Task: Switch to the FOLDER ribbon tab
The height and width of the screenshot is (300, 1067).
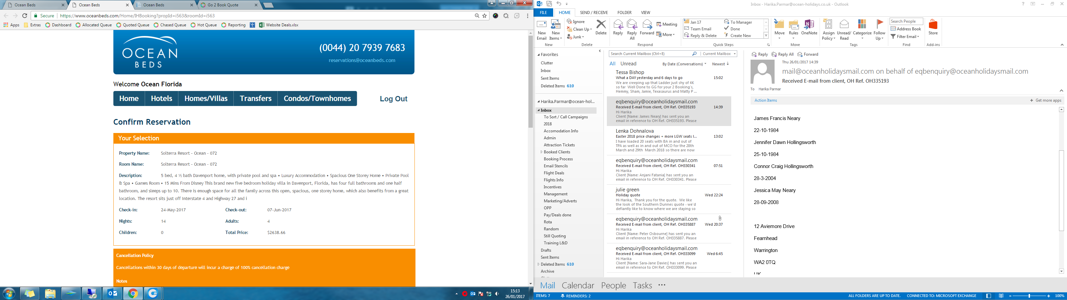Action: pyautogui.click(x=624, y=12)
